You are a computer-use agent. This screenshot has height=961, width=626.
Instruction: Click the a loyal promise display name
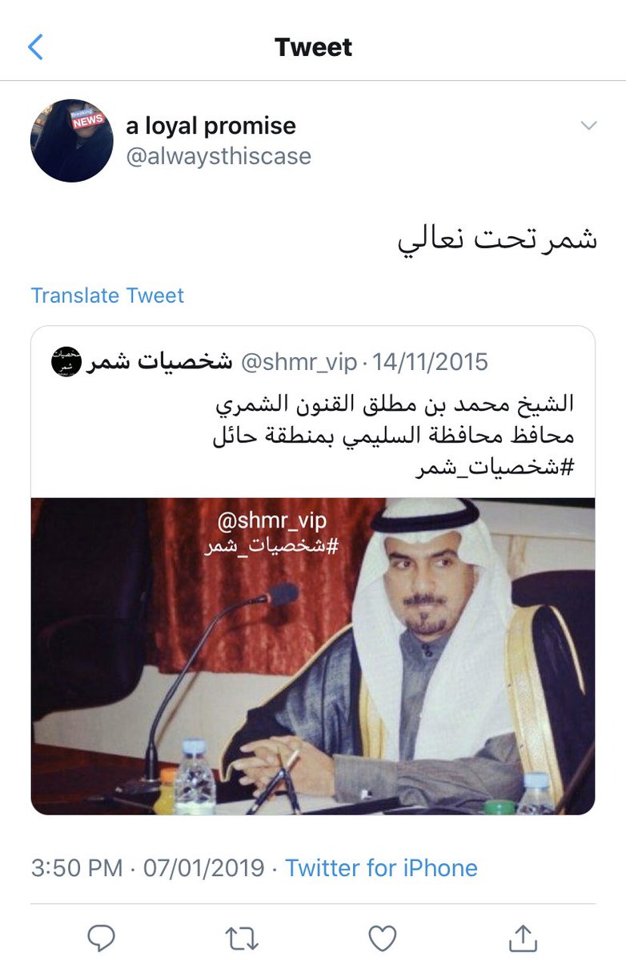coord(211,126)
